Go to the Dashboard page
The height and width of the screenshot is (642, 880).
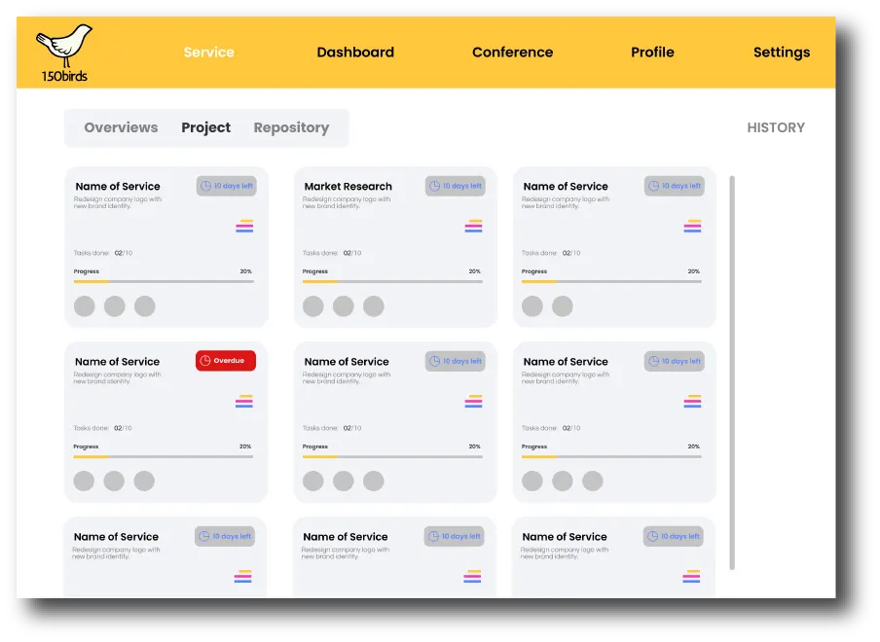pyautogui.click(x=355, y=53)
